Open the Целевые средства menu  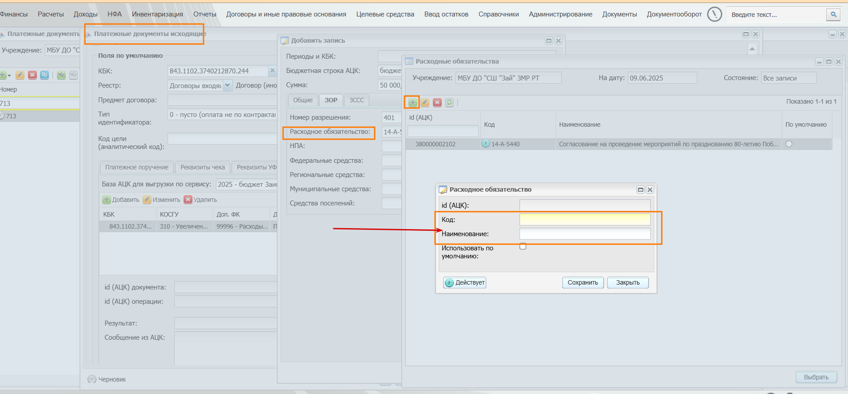pyautogui.click(x=385, y=14)
